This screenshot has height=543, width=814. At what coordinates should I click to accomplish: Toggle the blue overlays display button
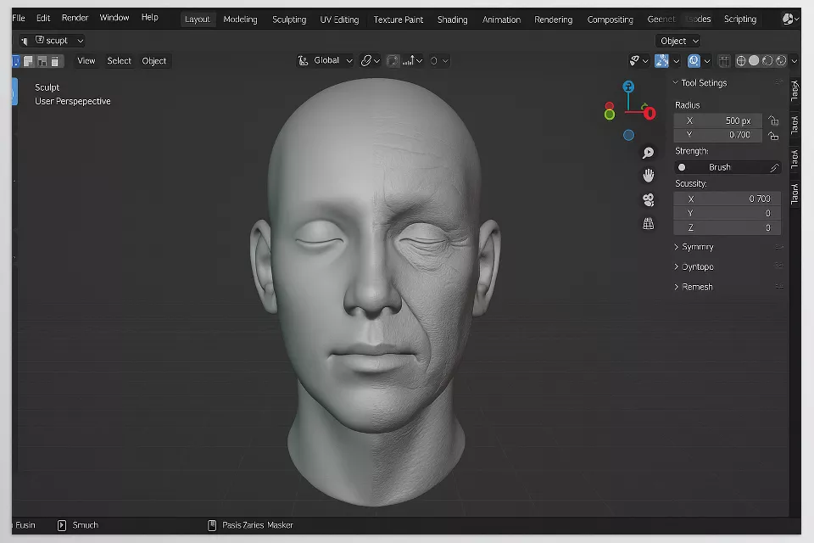[x=694, y=61]
